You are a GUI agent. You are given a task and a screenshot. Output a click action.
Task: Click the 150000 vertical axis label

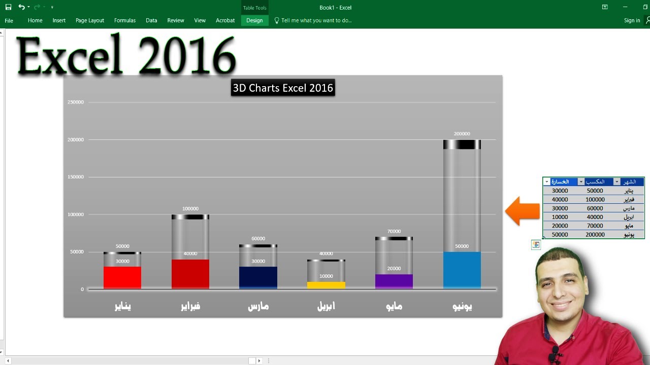point(75,177)
